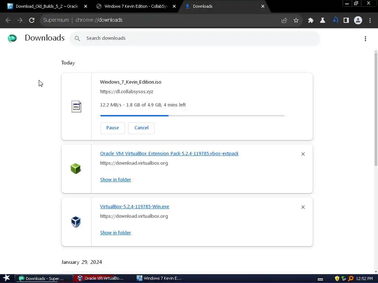The height and width of the screenshot is (283, 378).
Task: Open the downloads toolbar indicator
Action: (x=334, y=21)
